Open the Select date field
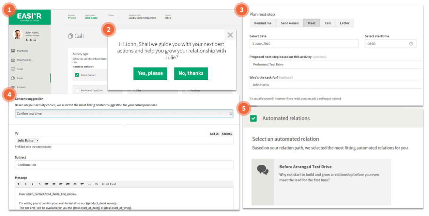Viewport: 429px width, 216px height. point(304,44)
